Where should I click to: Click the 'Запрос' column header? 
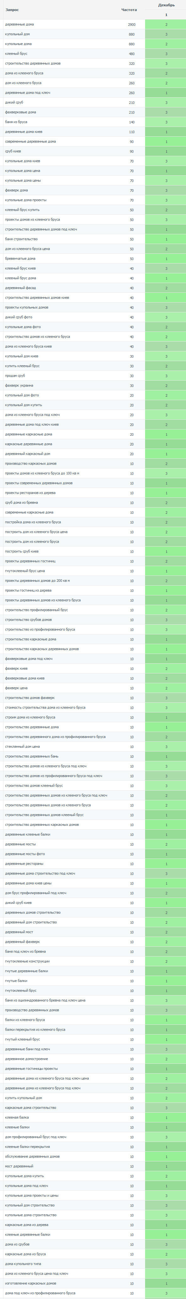point(12,9)
